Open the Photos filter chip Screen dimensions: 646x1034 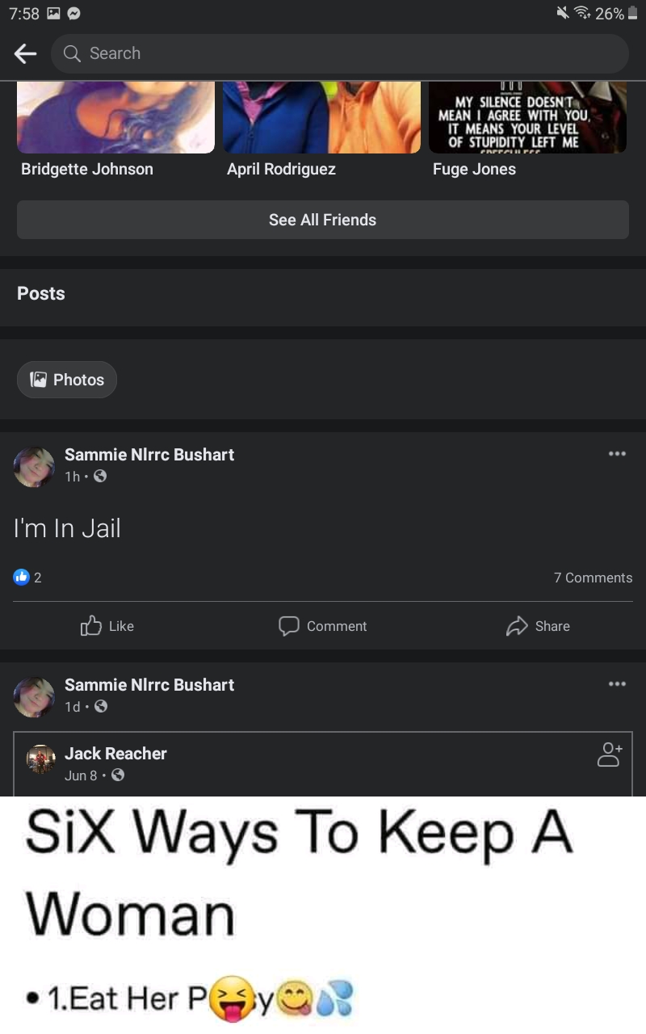[67, 380]
